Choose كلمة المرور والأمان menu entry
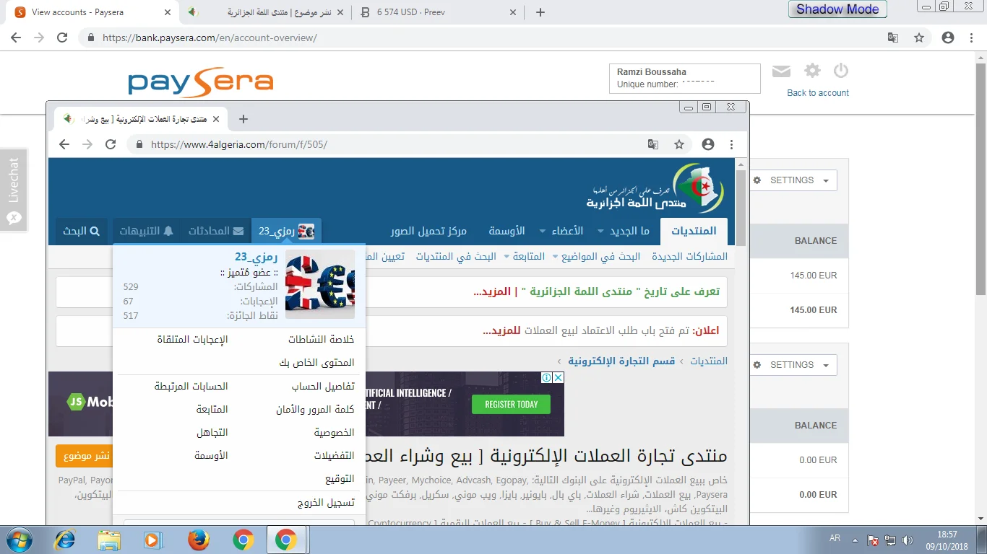 pyautogui.click(x=315, y=410)
